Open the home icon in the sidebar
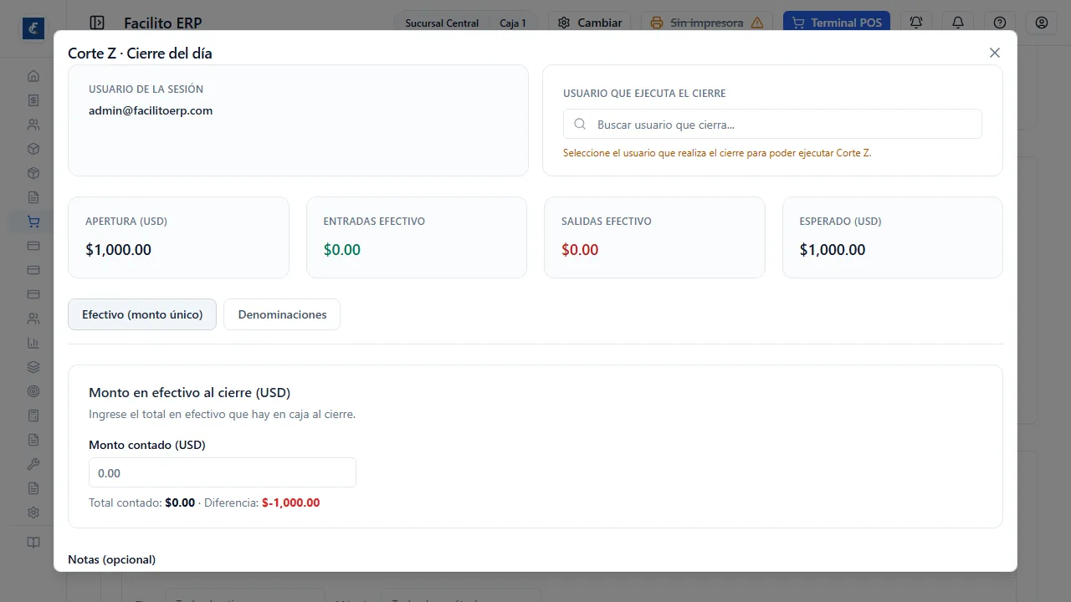1071x602 pixels. (33, 76)
